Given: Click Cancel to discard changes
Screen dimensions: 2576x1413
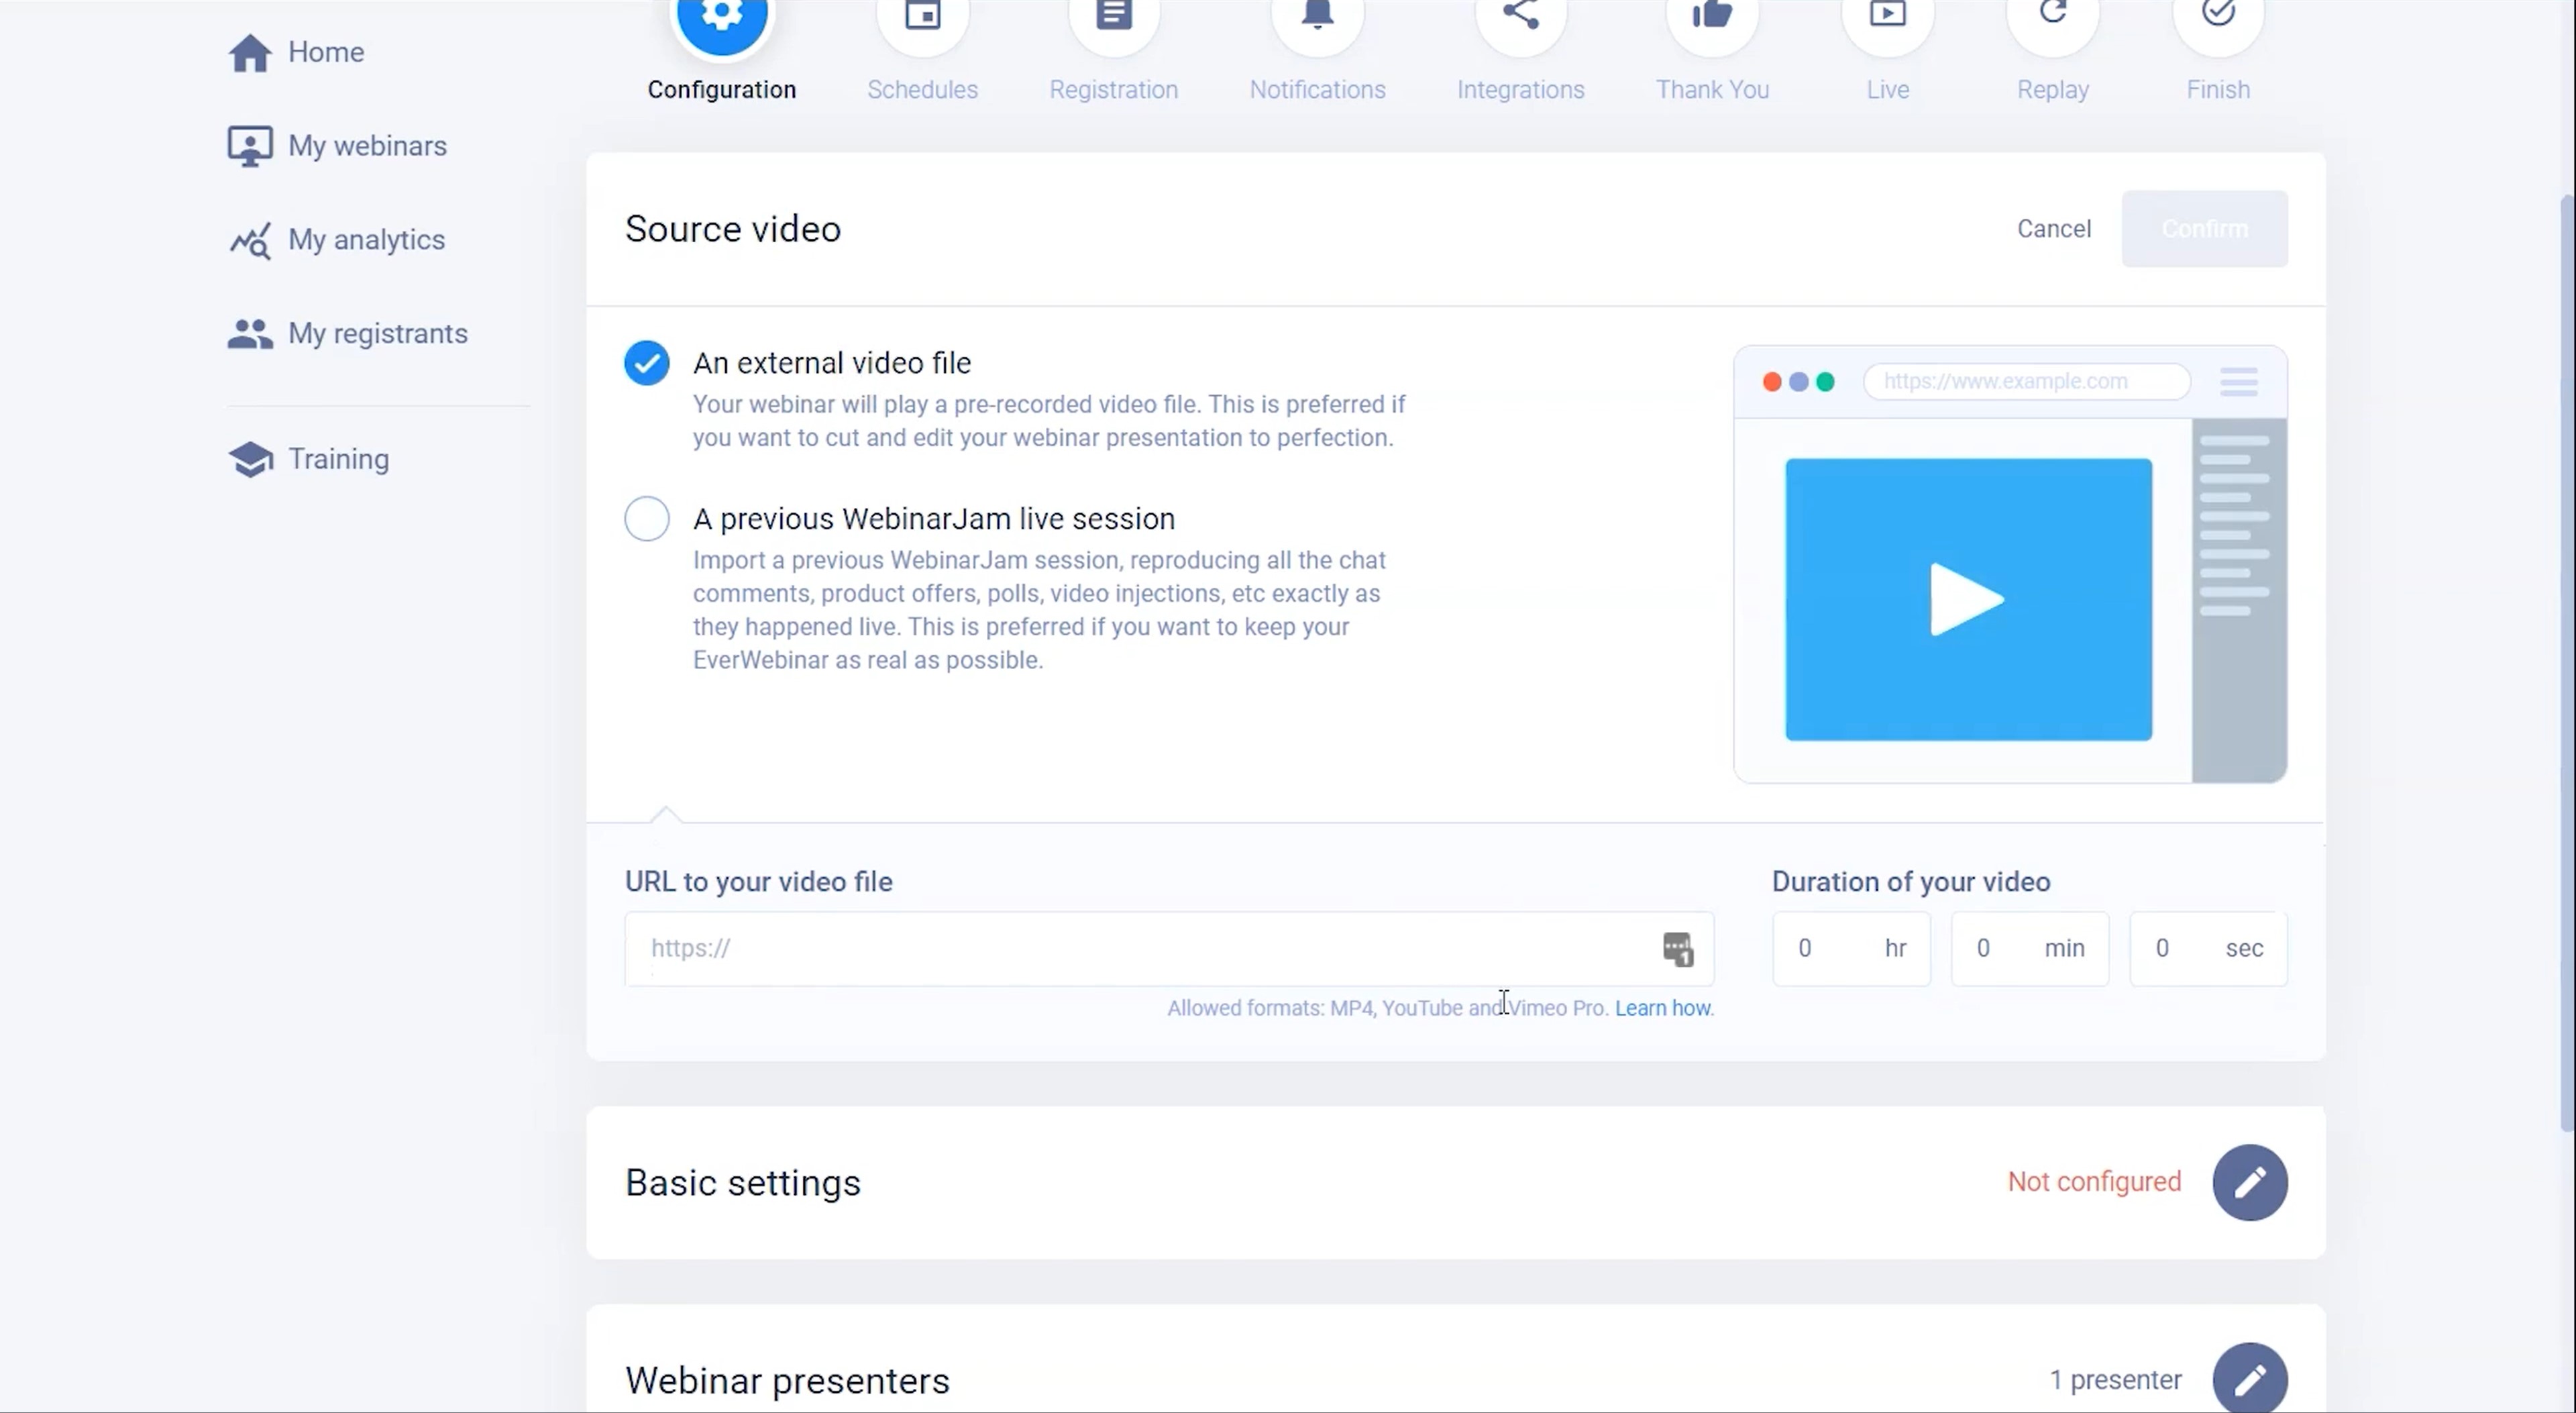Looking at the screenshot, I should click(2053, 228).
